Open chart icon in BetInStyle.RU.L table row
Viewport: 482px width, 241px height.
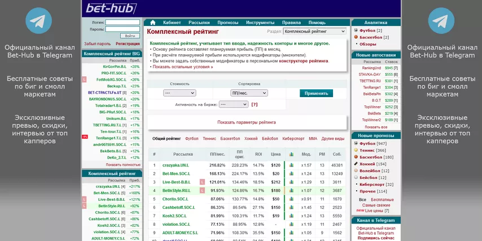coord(291,191)
